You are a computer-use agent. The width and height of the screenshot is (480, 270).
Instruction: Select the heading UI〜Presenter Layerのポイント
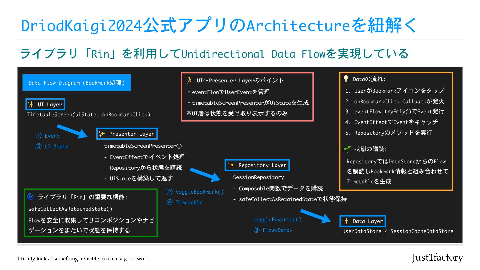[x=240, y=80]
